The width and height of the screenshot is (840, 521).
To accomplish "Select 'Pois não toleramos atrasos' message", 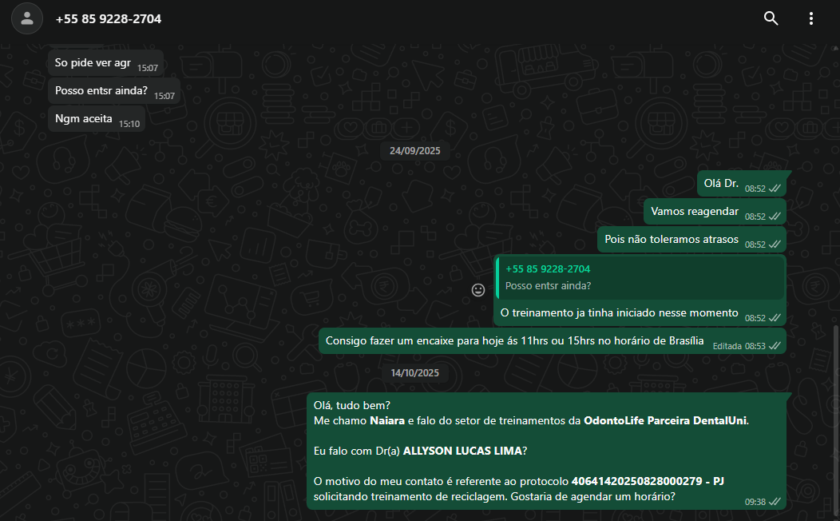I will point(691,240).
